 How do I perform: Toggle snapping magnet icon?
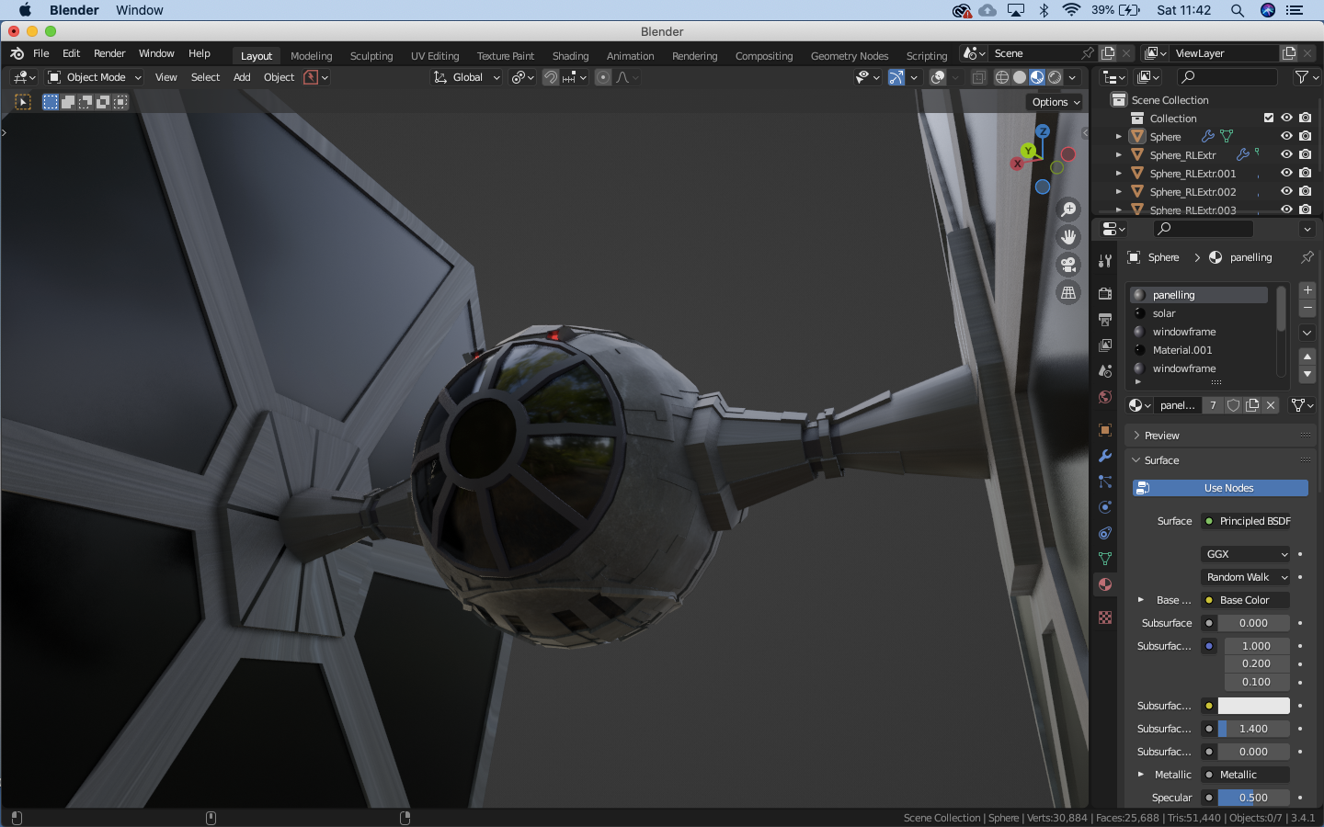(x=550, y=77)
